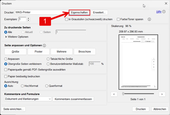This screenshot has width=170, height=115.
Task: Click the Seiten range input field
Action: tap(71, 32)
